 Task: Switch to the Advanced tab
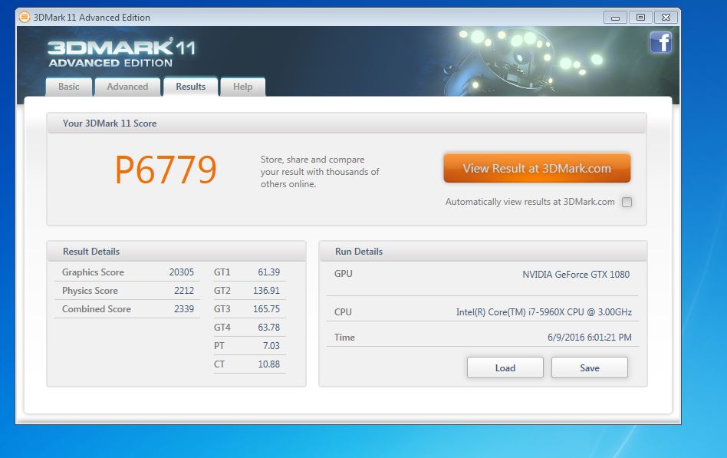tap(127, 87)
